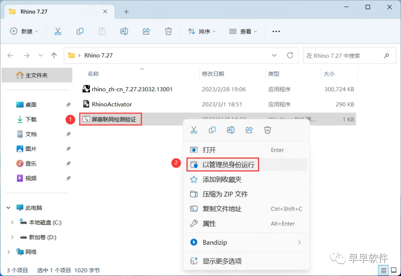Open the three-dot more options menu

point(276,32)
